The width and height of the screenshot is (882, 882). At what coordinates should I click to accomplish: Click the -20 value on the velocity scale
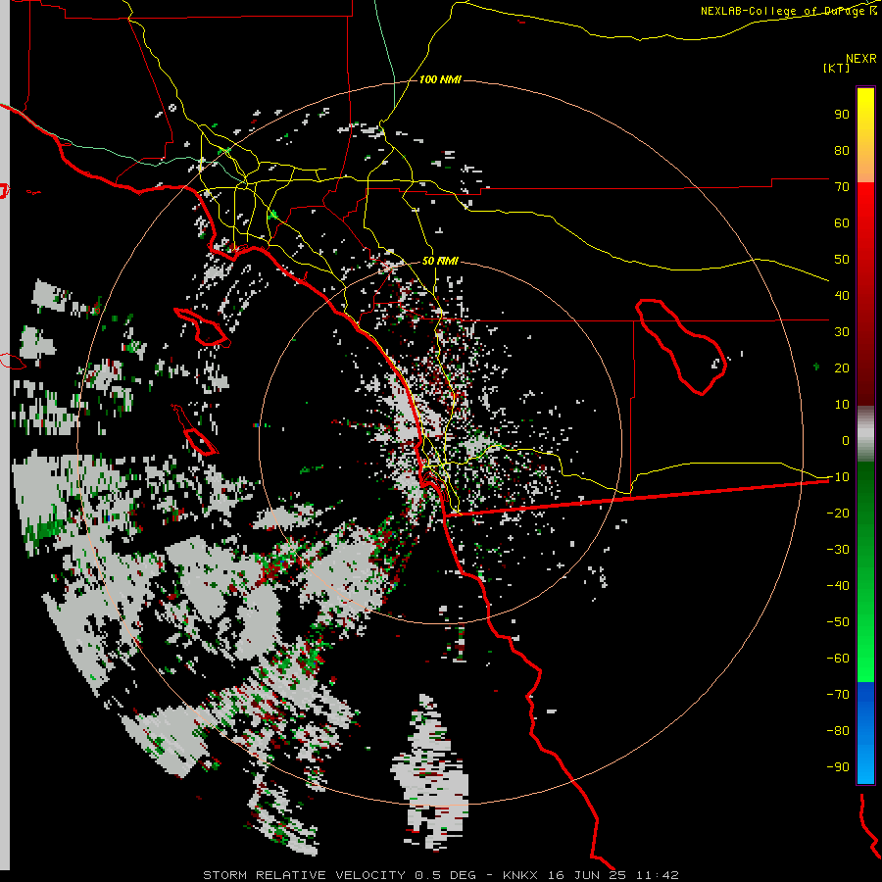[838, 514]
